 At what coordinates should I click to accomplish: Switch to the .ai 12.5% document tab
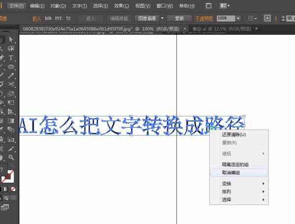click(222, 29)
